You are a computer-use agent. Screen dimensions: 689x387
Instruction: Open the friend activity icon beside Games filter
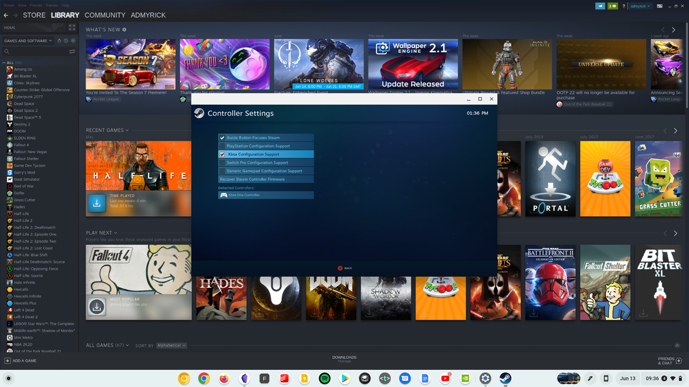point(60,41)
